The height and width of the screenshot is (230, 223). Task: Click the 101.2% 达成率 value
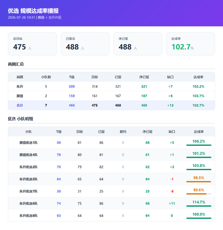pos(199,153)
